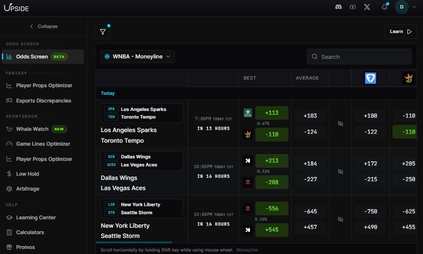Image resolution: width=423 pixels, height=254 pixels.
Task: Click FanDuel odds -750 for Liberty
Action: tap(371, 211)
